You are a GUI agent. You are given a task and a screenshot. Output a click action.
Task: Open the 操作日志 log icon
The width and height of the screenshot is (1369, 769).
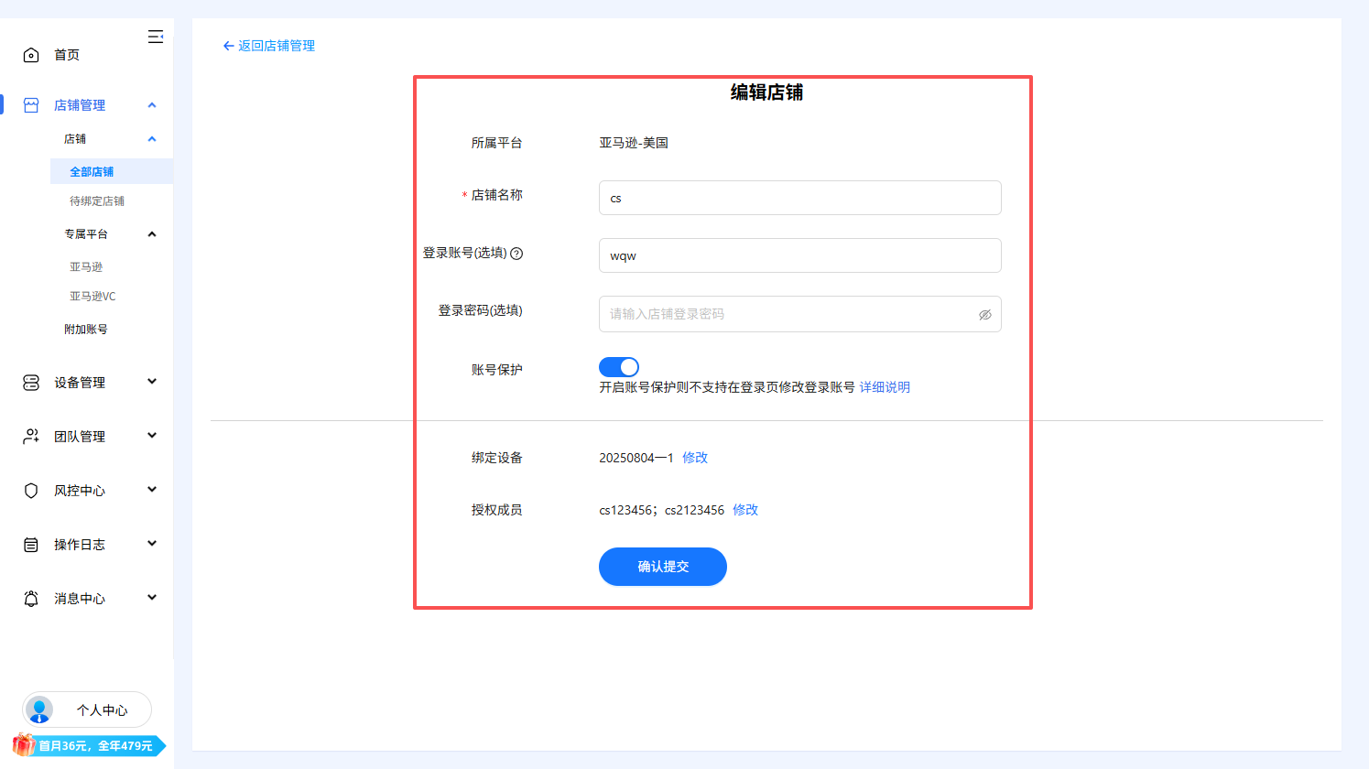point(30,543)
